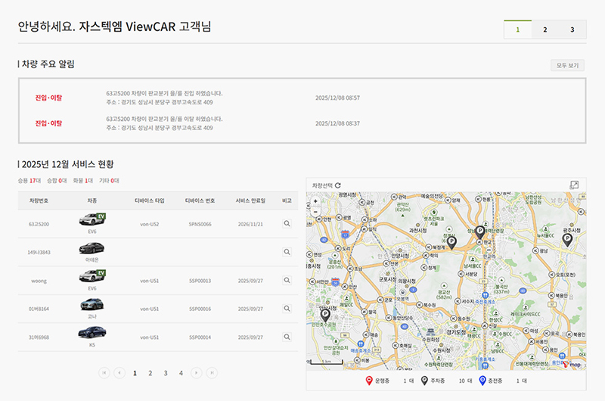605x401 pixels.
Task: Jump to the last page of vehicle list
Action: point(212,372)
